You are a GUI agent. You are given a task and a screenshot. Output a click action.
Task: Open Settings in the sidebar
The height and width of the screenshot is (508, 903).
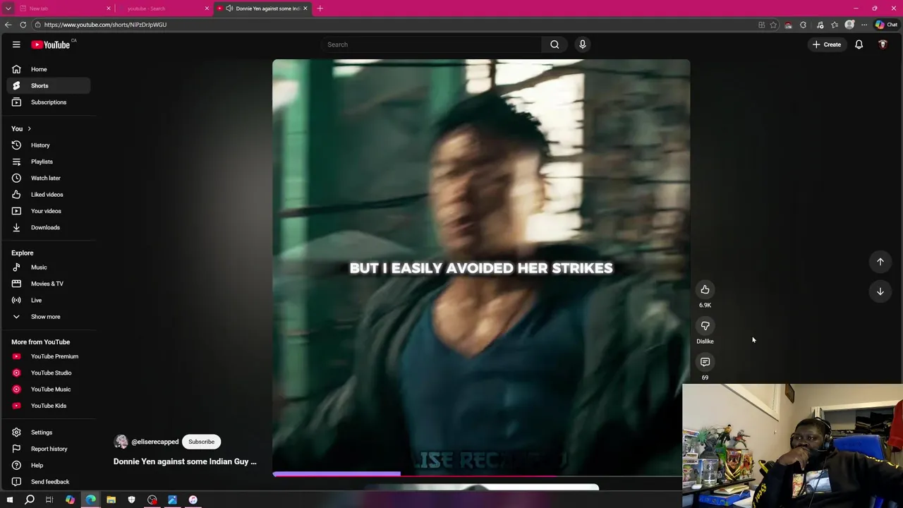(x=49, y=433)
